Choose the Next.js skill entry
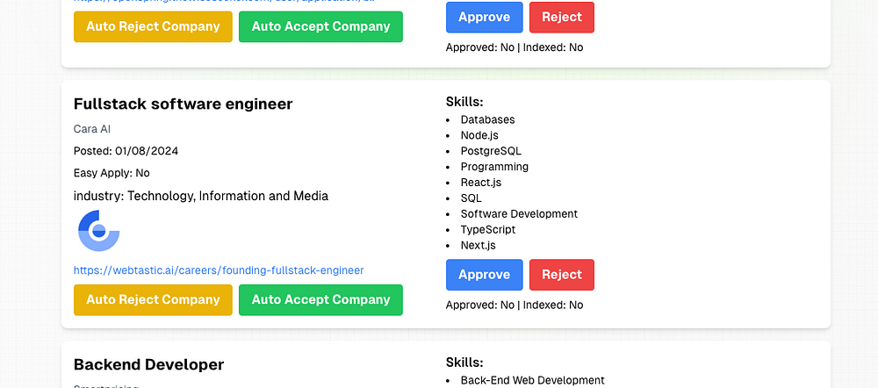This screenshot has height=388, width=878. tap(479, 246)
